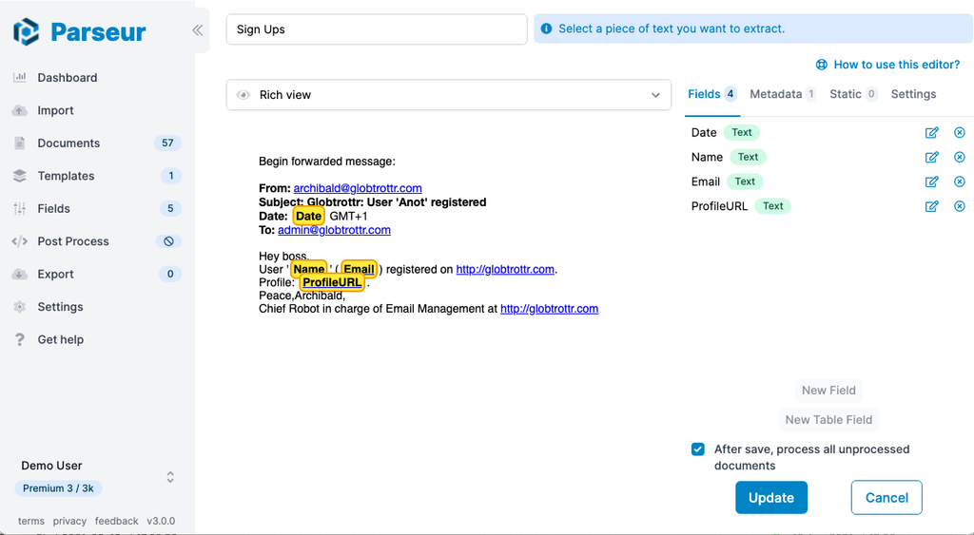
Task: Open the Documents section
Action: (68, 143)
